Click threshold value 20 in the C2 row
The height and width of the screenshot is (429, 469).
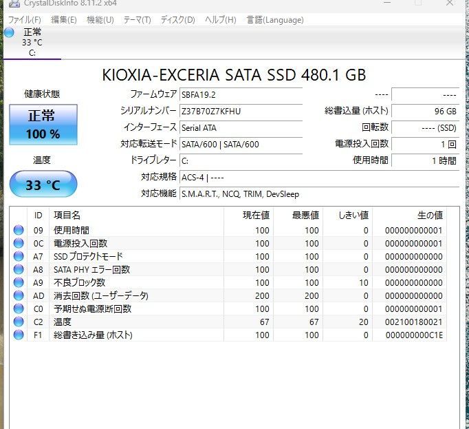tap(363, 322)
